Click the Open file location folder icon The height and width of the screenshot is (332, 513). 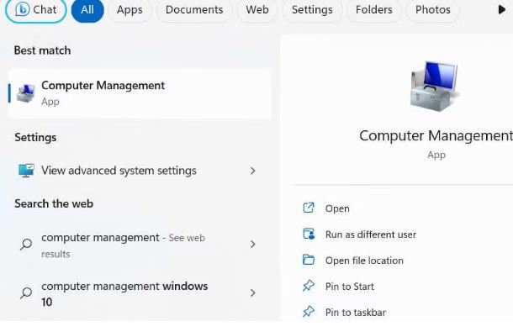[x=308, y=260]
